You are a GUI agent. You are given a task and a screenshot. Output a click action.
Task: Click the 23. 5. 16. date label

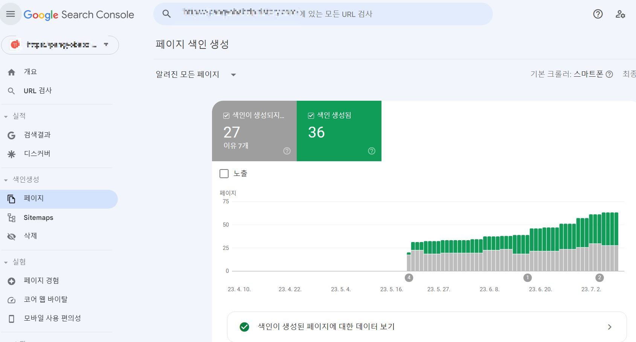pyautogui.click(x=392, y=289)
